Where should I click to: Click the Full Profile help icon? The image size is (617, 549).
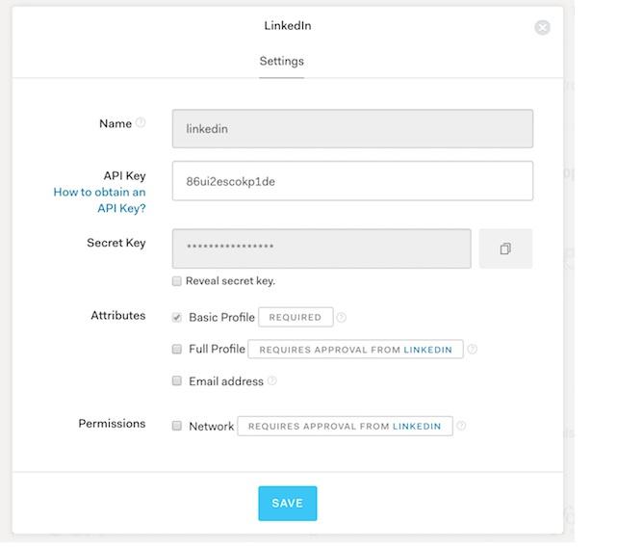point(472,350)
